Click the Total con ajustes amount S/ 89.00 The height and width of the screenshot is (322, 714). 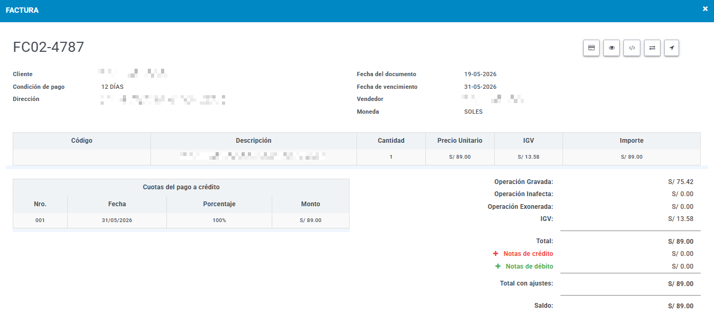[681, 284]
